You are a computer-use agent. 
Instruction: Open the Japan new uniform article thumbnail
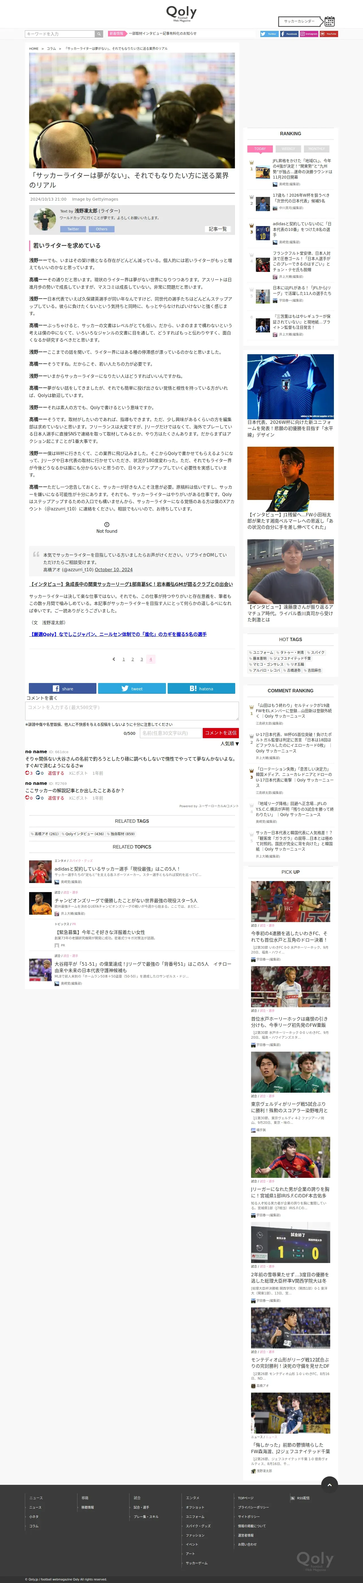point(291,386)
